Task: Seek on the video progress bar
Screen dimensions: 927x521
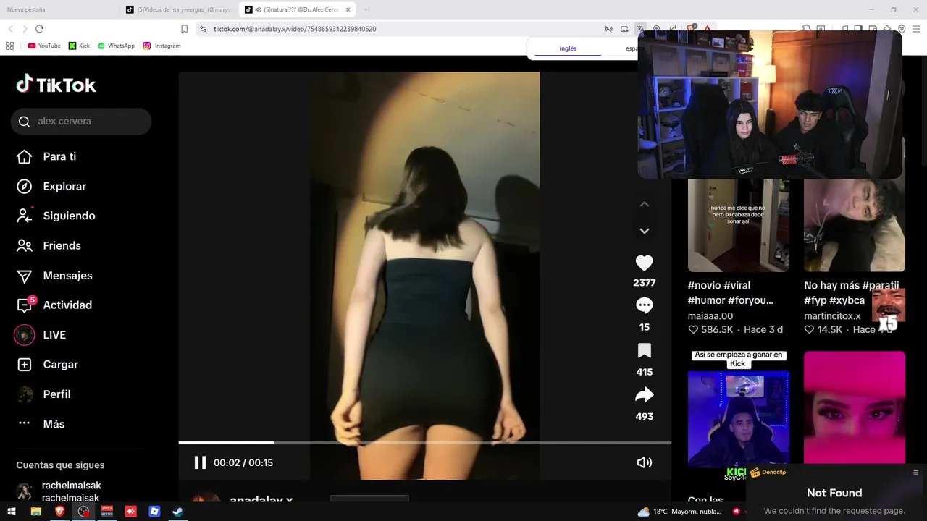Action: (x=424, y=442)
